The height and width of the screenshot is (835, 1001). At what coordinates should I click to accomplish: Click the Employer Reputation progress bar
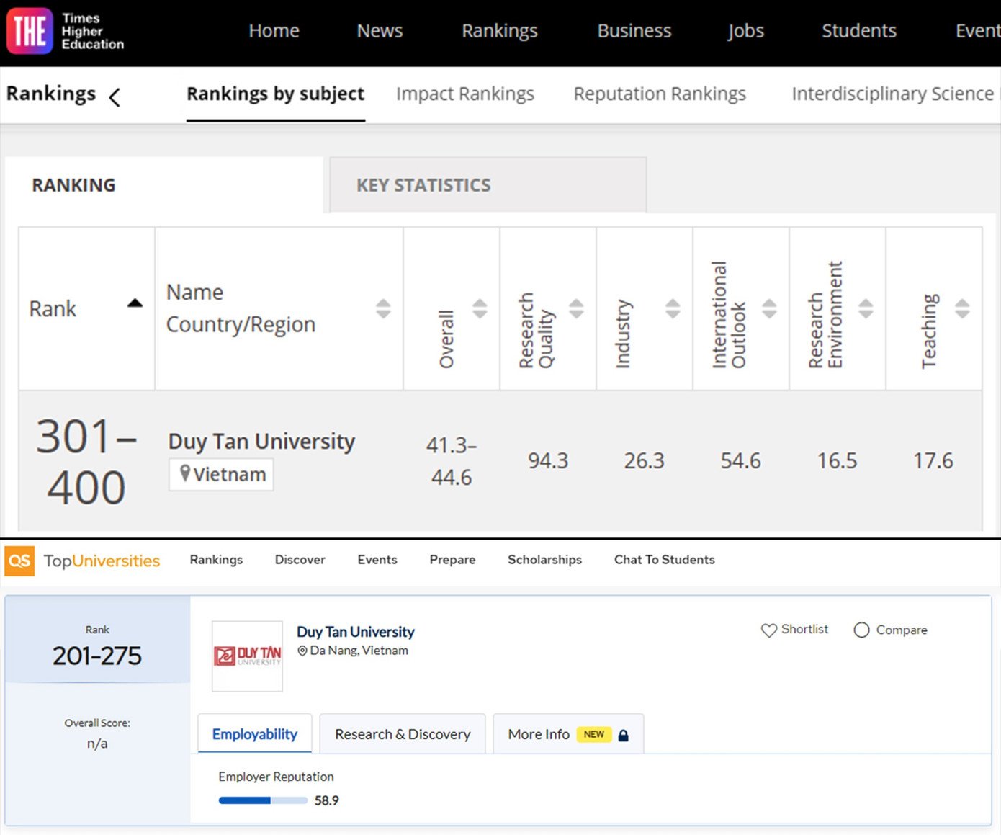click(x=263, y=800)
